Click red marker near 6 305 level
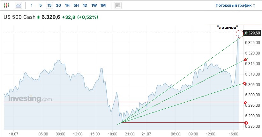262x137 pixels. (245, 83)
